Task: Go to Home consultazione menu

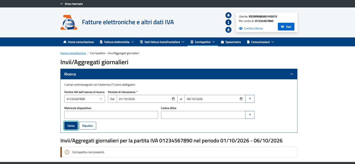Action: (79, 42)
